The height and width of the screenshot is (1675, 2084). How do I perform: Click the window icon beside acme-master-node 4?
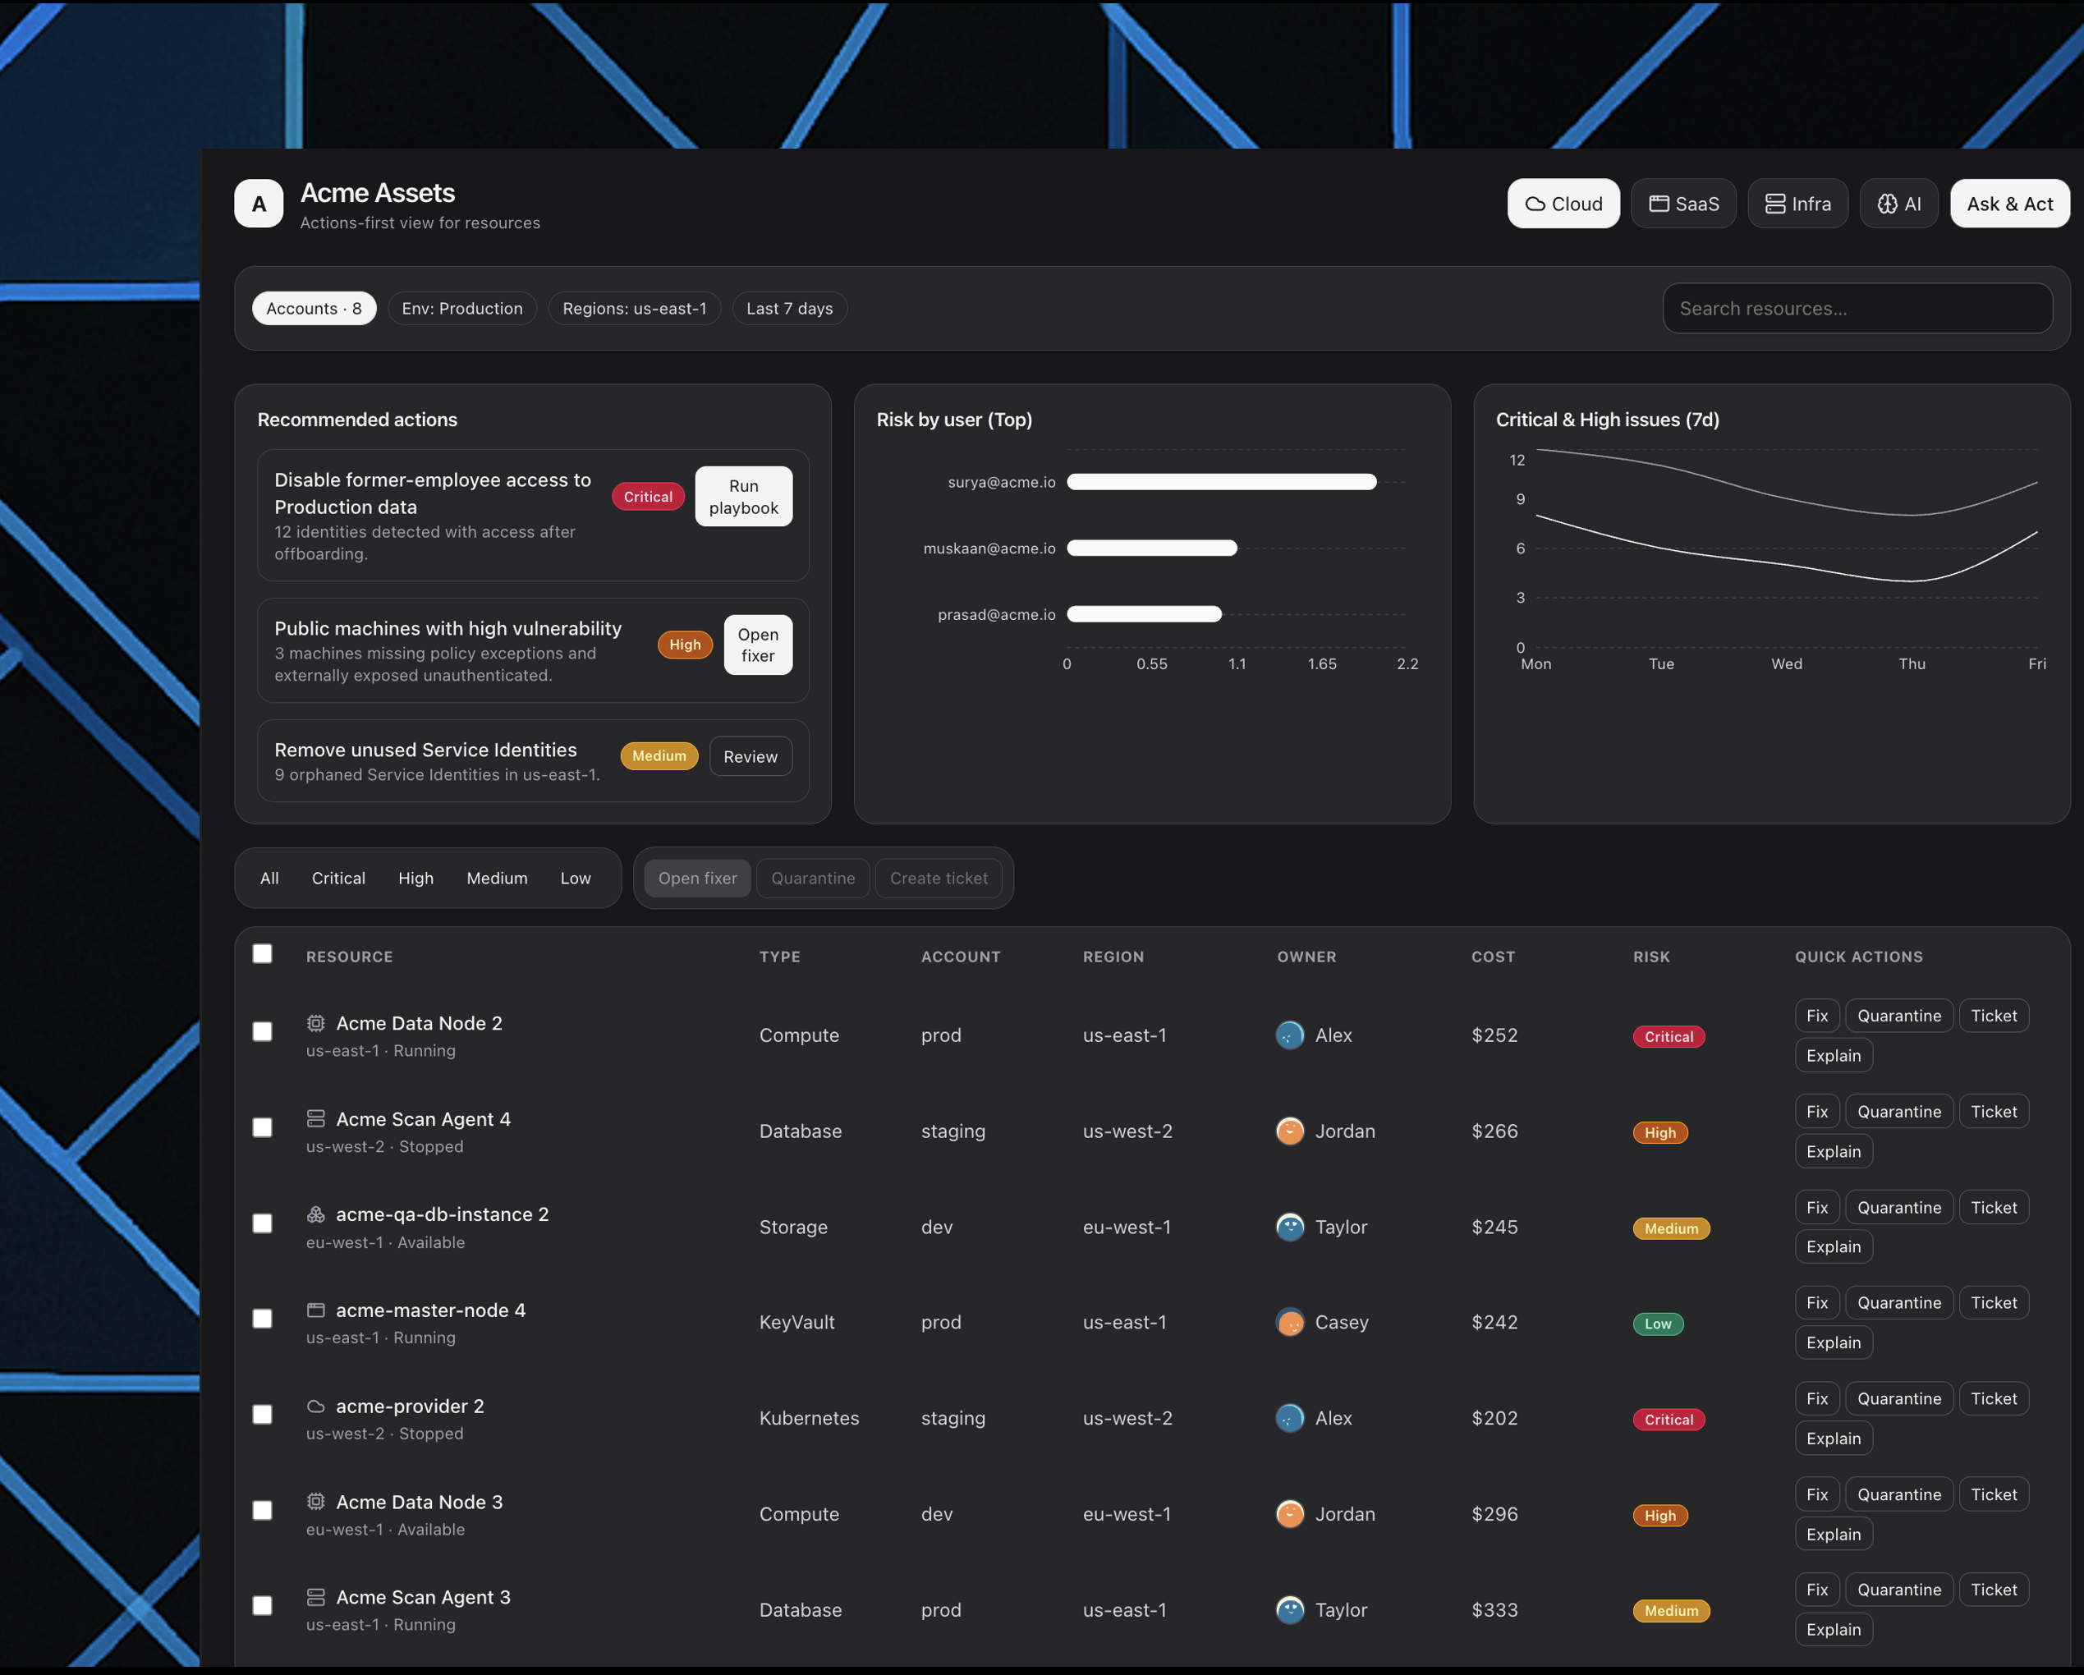tap(315, 1310)
